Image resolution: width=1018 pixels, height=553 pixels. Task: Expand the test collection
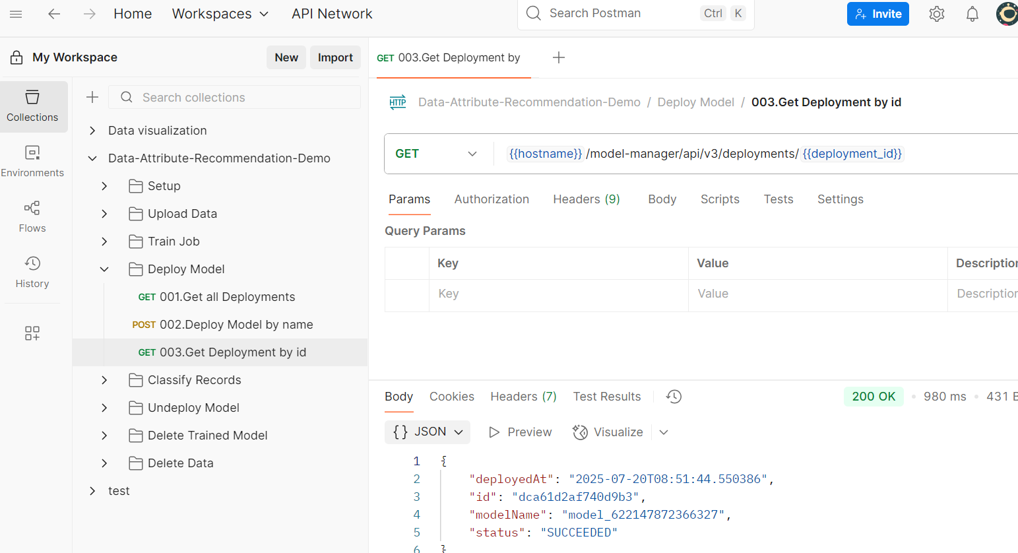[92, 491]
